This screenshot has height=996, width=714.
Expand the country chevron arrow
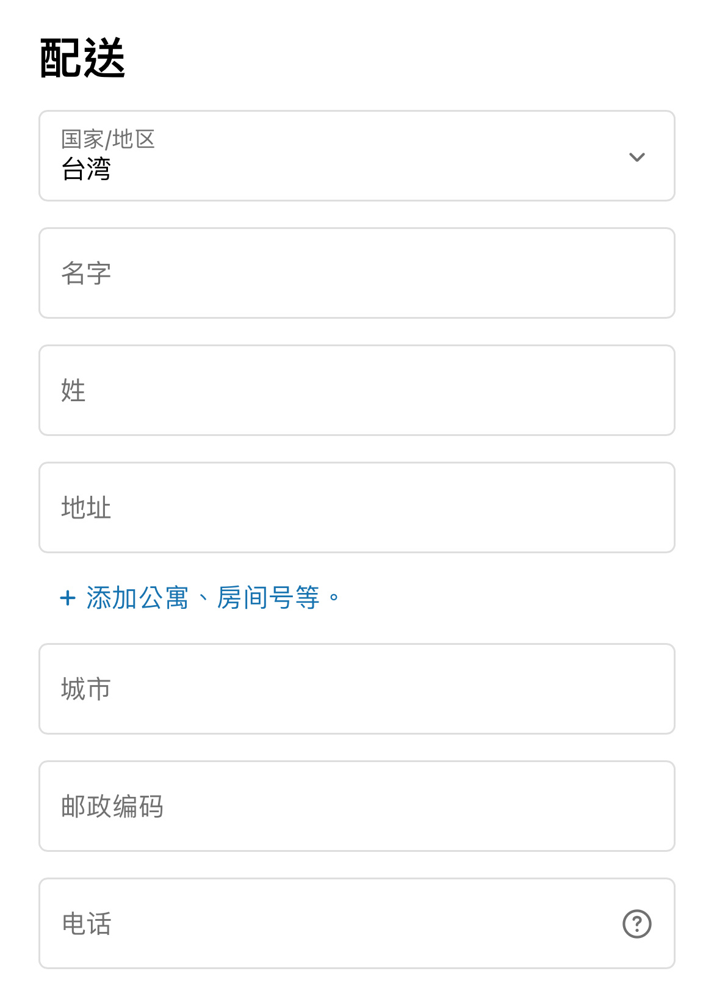636,157
